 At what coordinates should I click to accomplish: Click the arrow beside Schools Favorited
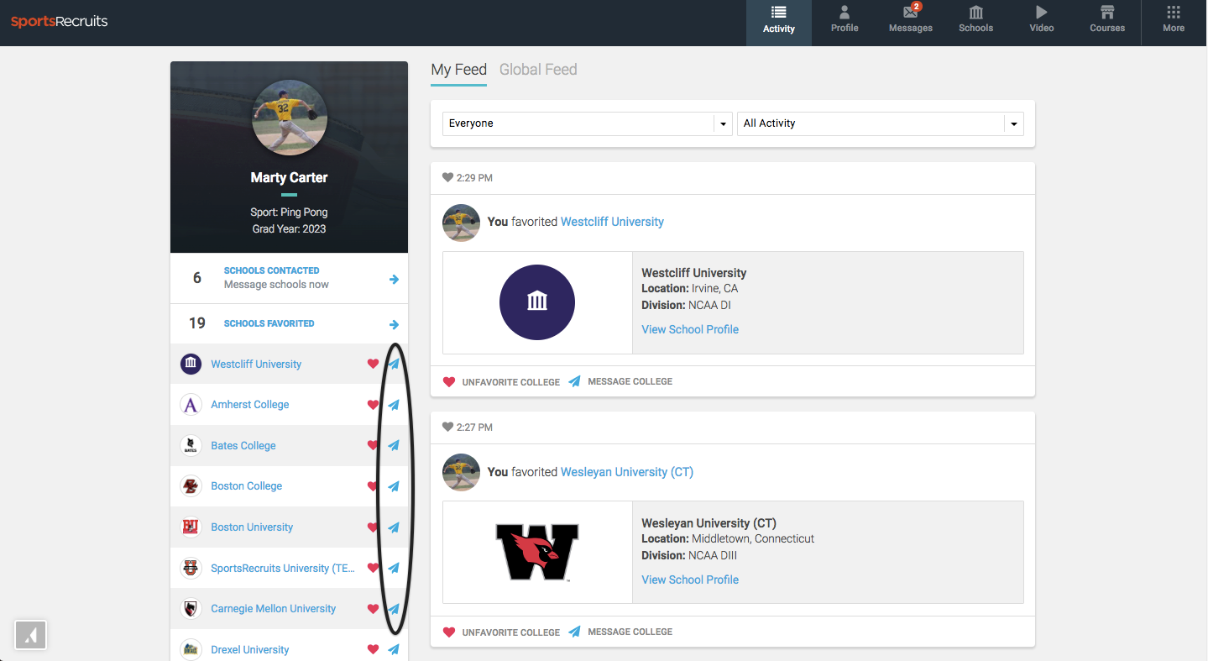(393, 323)
